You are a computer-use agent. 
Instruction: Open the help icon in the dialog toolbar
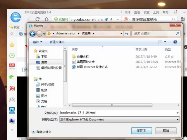click(175, 42)
